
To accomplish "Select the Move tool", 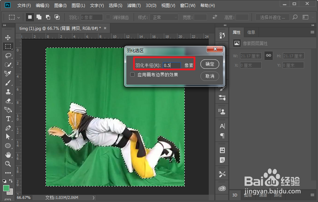I will (x=8, y=37).
